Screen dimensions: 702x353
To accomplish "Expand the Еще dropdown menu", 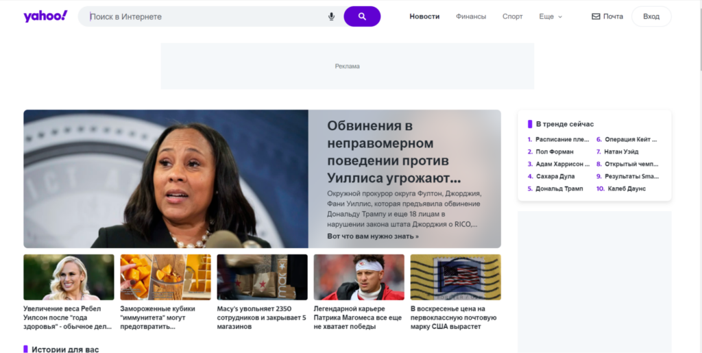I will pos(550,16).
